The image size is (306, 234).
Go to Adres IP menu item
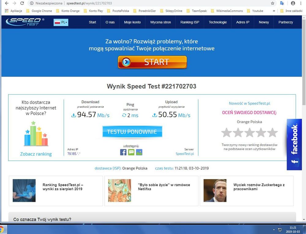243,22
